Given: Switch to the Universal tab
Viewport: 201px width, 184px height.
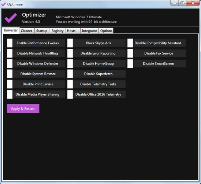Looking at the screenshot, I should point(11,30).
